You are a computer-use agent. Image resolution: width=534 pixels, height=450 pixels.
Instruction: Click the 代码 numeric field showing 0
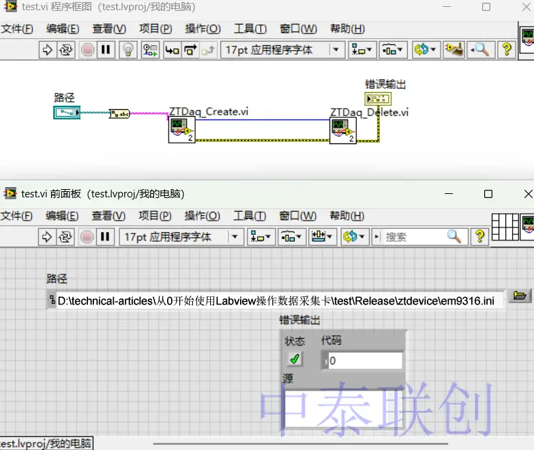(366, 361)
